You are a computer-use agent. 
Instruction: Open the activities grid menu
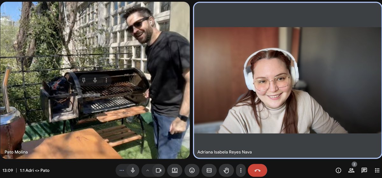tap(377, 170)
